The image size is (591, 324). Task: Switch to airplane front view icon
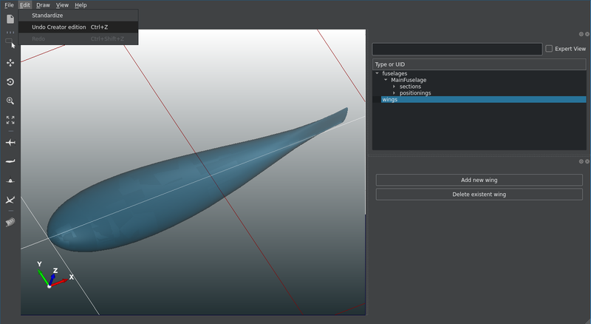(10, 180)
